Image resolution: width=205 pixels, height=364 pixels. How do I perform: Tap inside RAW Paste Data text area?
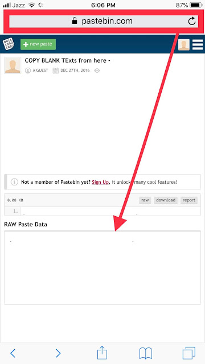coord(102,268)
